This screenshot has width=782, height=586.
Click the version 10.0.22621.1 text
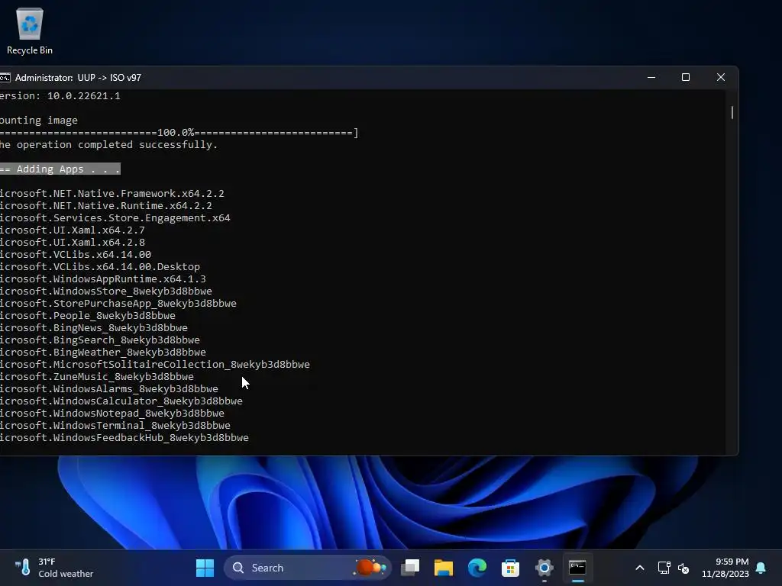[x=60, y=95]
